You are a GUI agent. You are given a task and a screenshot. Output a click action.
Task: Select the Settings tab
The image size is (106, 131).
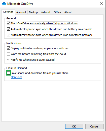8,12
